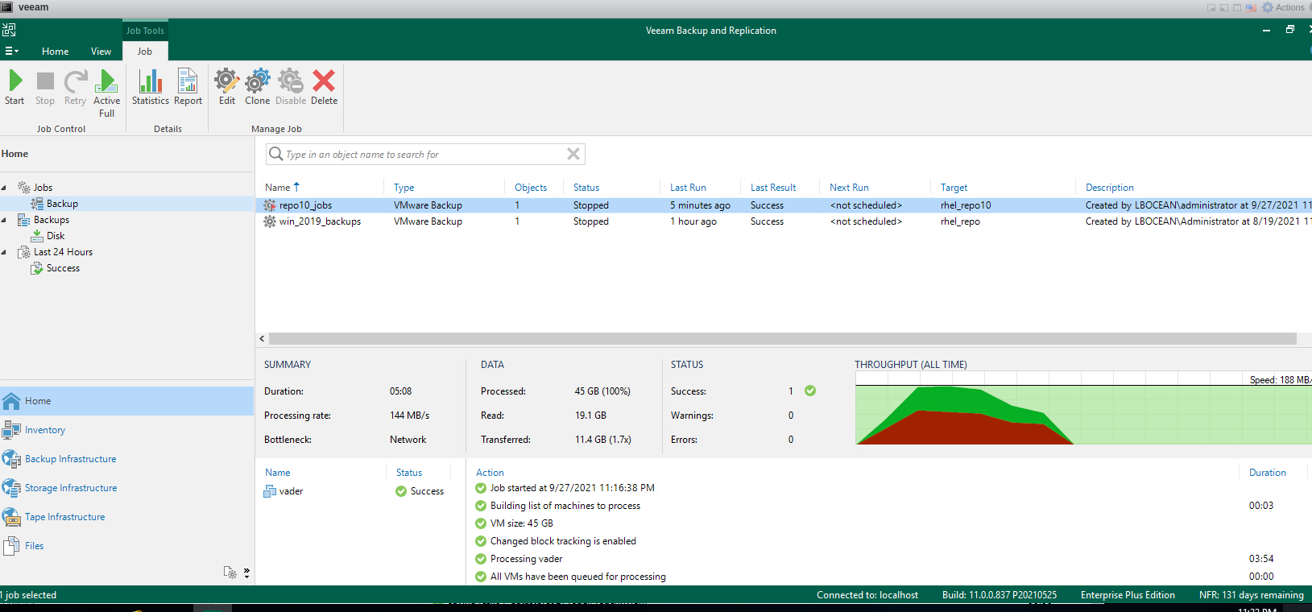Open the job Report
1312x612 pixels.
(188, 87)
